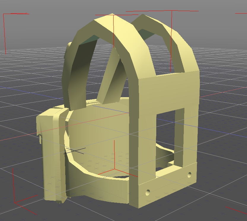Click the red origin axis gizmo at the model's center

tap(114, 169)
